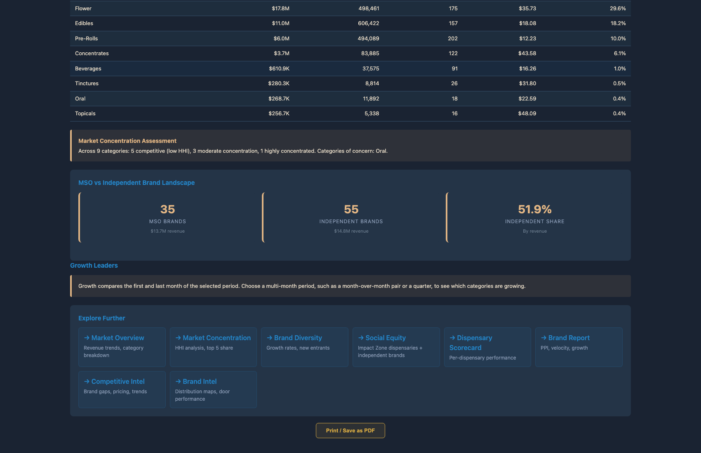Image resolution: width=701 pixels, height=453 pixels.
Task: Open the Brand Intel link card
Action: pyautogui.click(x=213, y=390)
